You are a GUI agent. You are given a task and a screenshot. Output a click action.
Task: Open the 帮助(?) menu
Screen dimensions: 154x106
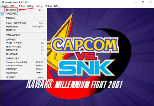[x=57, y=6]
